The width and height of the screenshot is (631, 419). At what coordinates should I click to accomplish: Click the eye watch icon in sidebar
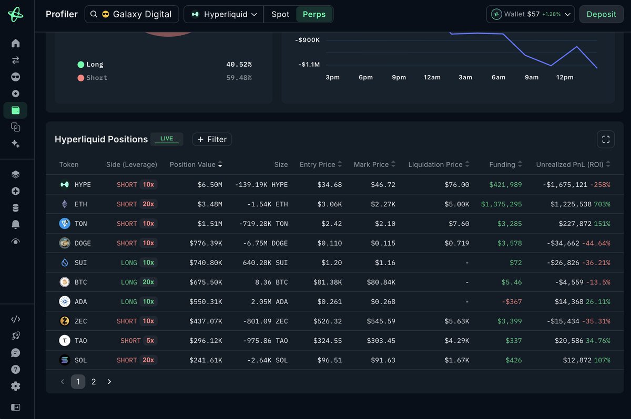tap(15, 242)
